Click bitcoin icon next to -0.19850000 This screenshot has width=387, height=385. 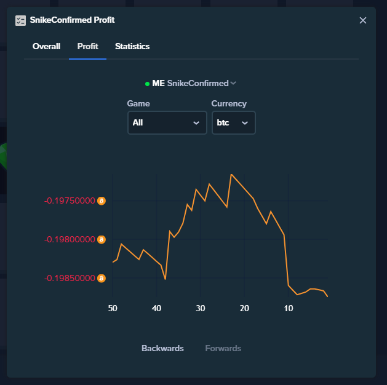(x=102, y=278)
